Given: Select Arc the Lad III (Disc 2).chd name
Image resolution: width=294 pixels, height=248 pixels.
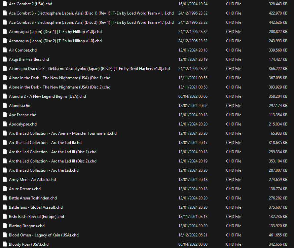Looking at the screenshot, I should 53,161.
